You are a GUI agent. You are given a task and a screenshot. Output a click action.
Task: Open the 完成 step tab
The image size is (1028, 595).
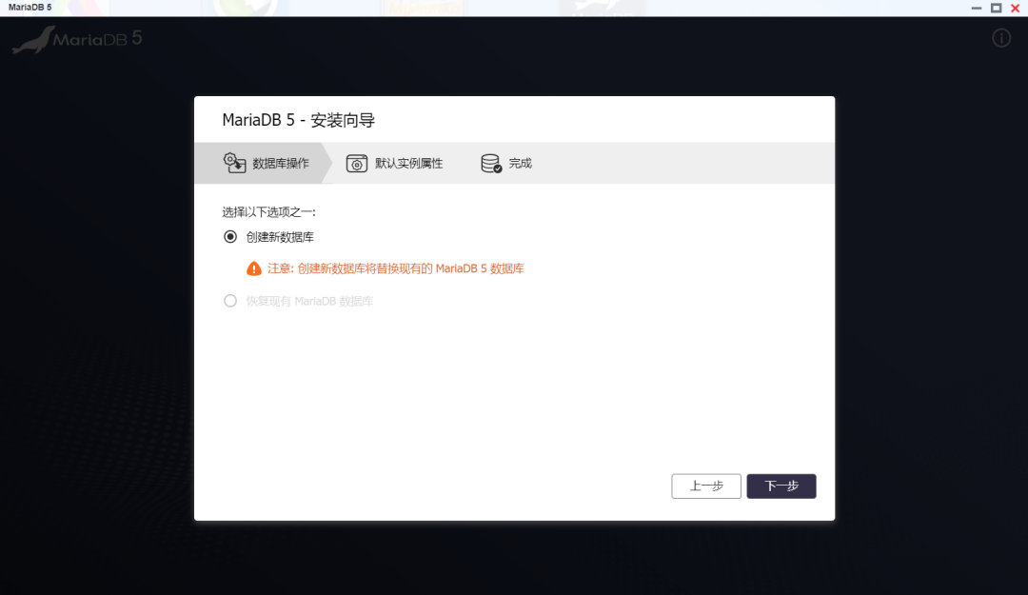pyautogui.click(x=506, y=164)
